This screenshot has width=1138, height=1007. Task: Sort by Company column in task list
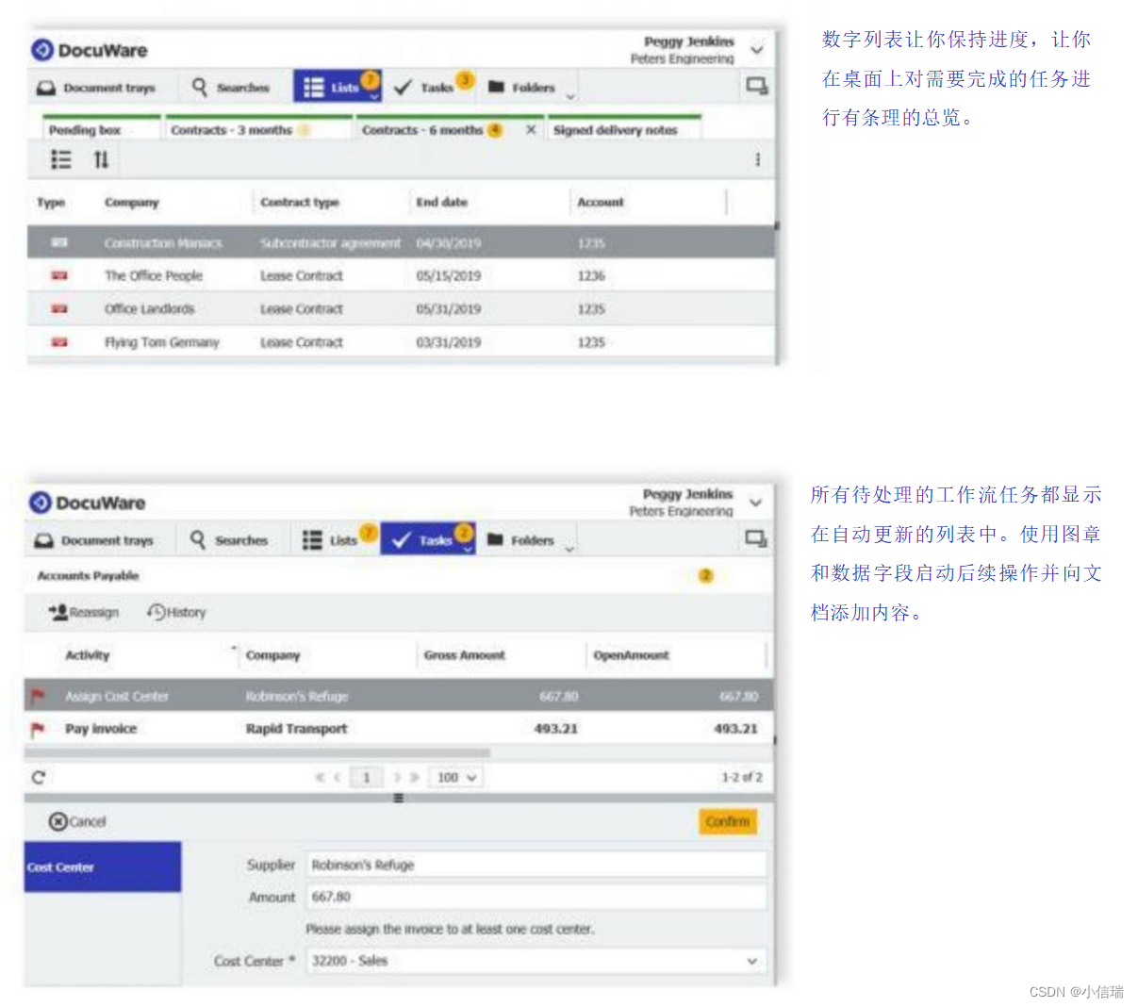click(272, 654)
